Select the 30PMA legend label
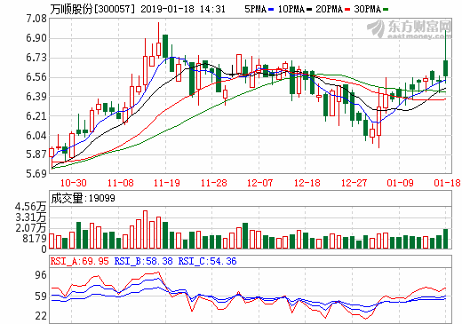Viewport: 462px width, 324px height. click(367, 9)
